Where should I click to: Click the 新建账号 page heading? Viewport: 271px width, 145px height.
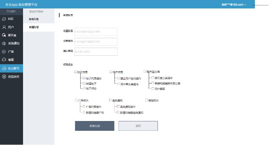pyautogui.click(x=68, y=15)
